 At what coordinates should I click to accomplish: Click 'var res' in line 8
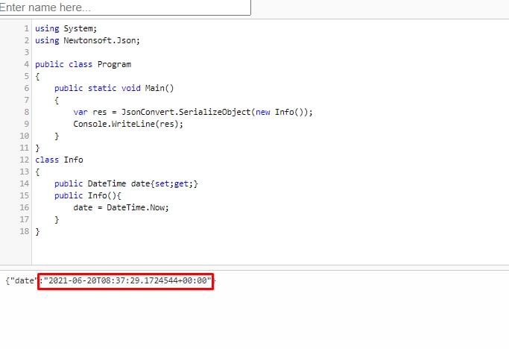pyautogui.click(x=90, y=112)
